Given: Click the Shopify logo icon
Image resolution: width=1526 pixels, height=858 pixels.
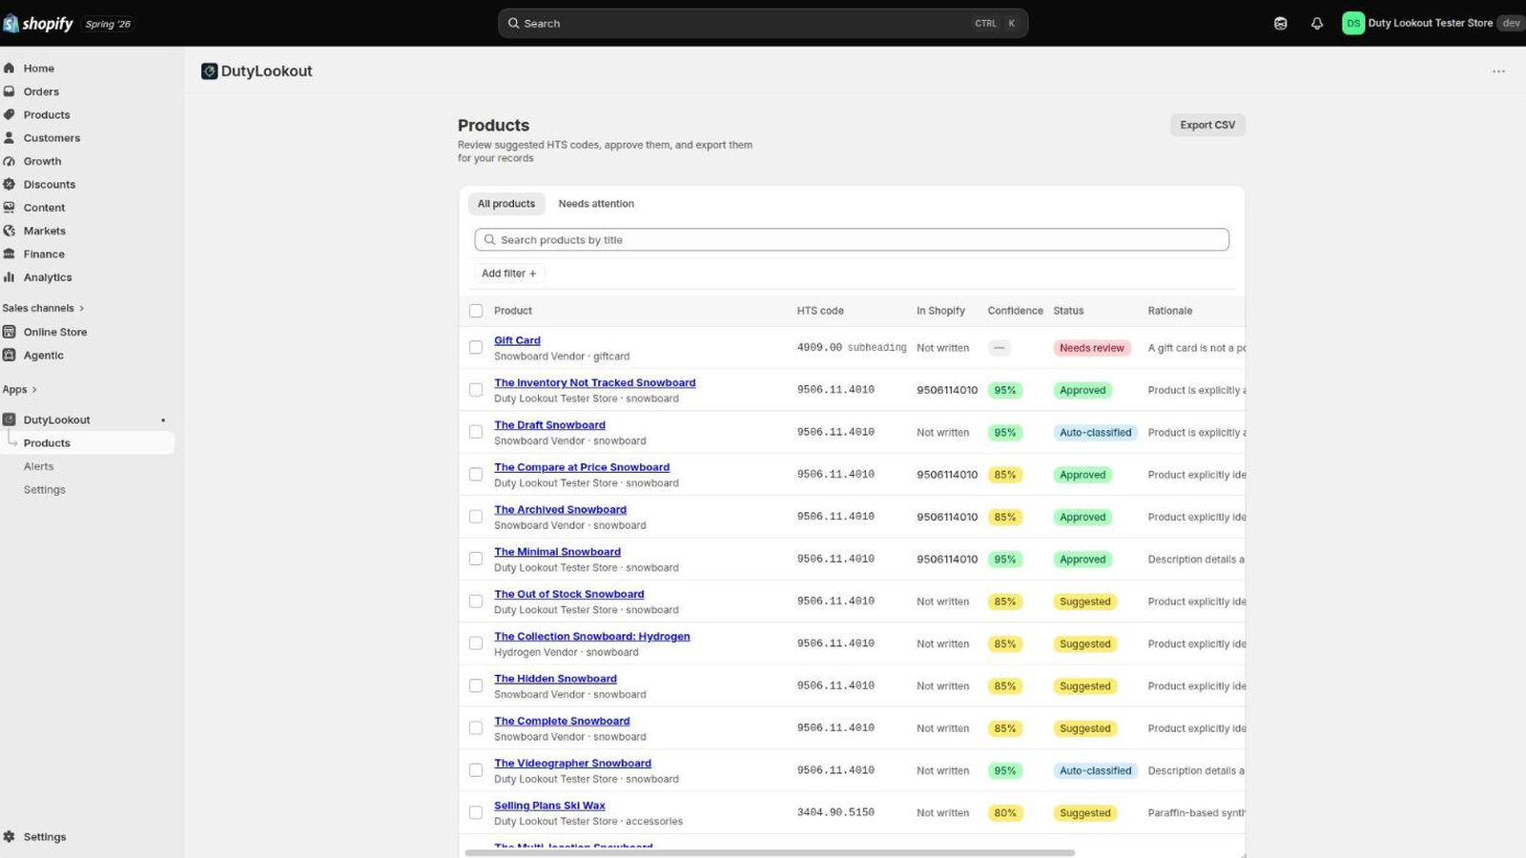Looking at the screenshot, I should pyautogui.click(x=11, y=23).
